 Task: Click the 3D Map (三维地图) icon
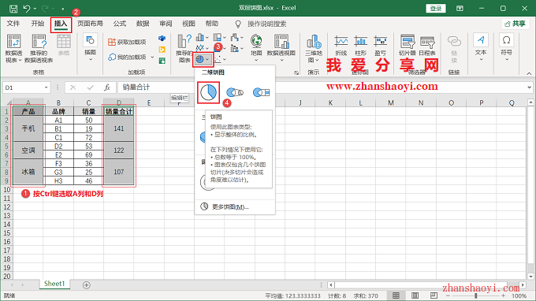[314, 49]
